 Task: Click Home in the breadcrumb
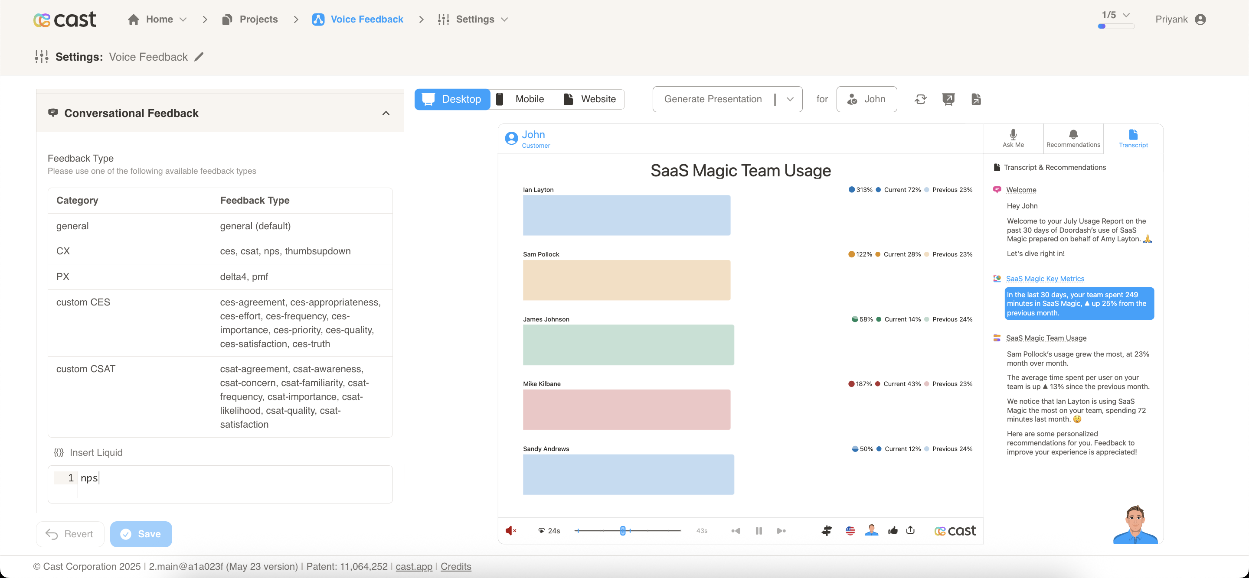160,19
